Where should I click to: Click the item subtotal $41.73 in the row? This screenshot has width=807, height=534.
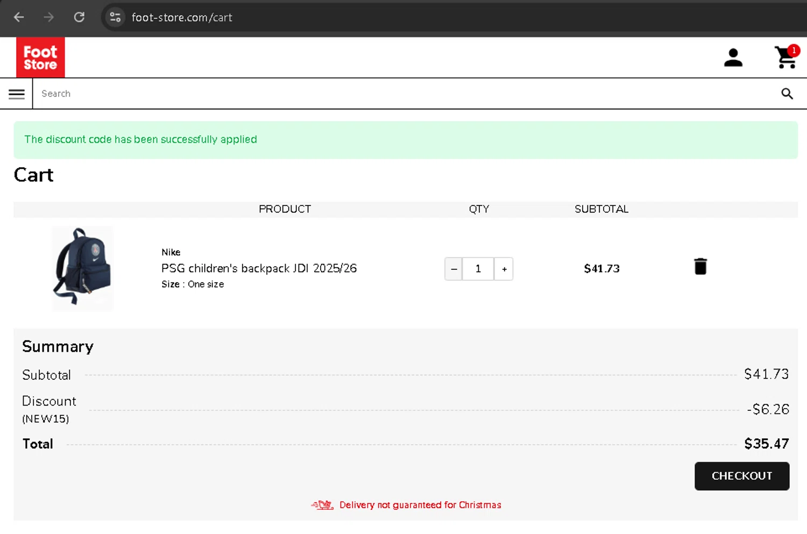[x=601, y=268]
